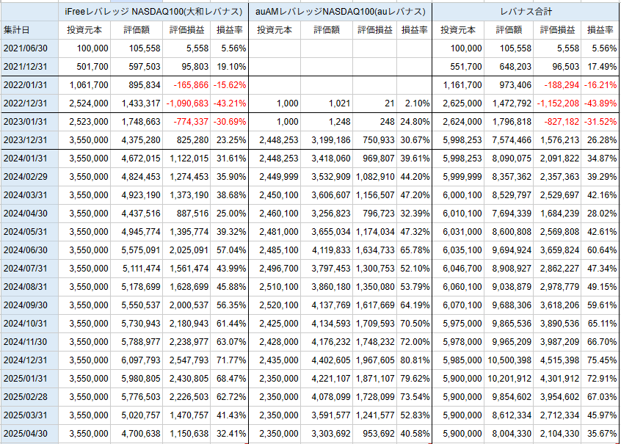The image size is (621, 444).
Task: Click red loss value -1,090,683
Action: pyautogui.click(x=187, y=103)
